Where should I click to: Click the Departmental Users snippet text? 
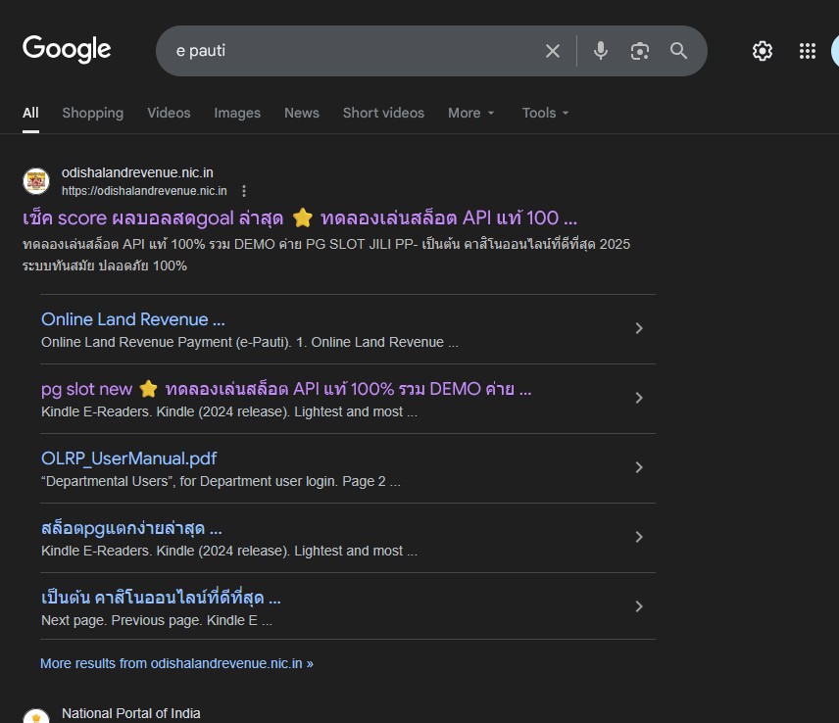(221, 481)
